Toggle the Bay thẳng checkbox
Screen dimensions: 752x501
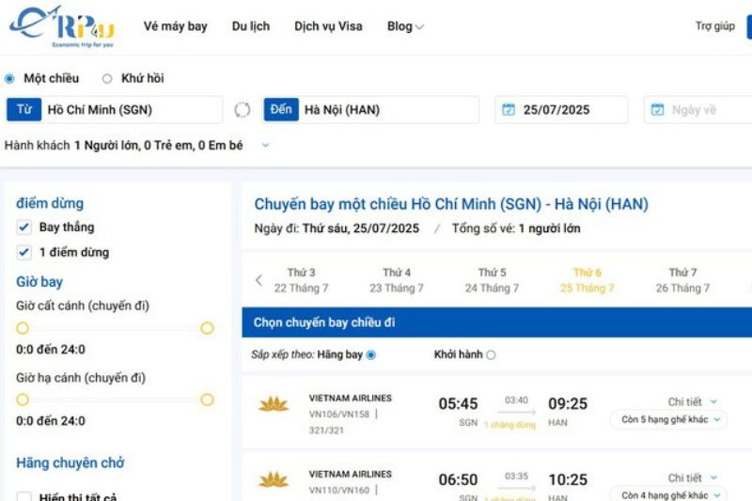[x=24, y=227]
